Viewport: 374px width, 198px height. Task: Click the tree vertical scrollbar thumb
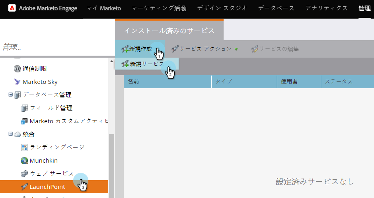(111, 166)
